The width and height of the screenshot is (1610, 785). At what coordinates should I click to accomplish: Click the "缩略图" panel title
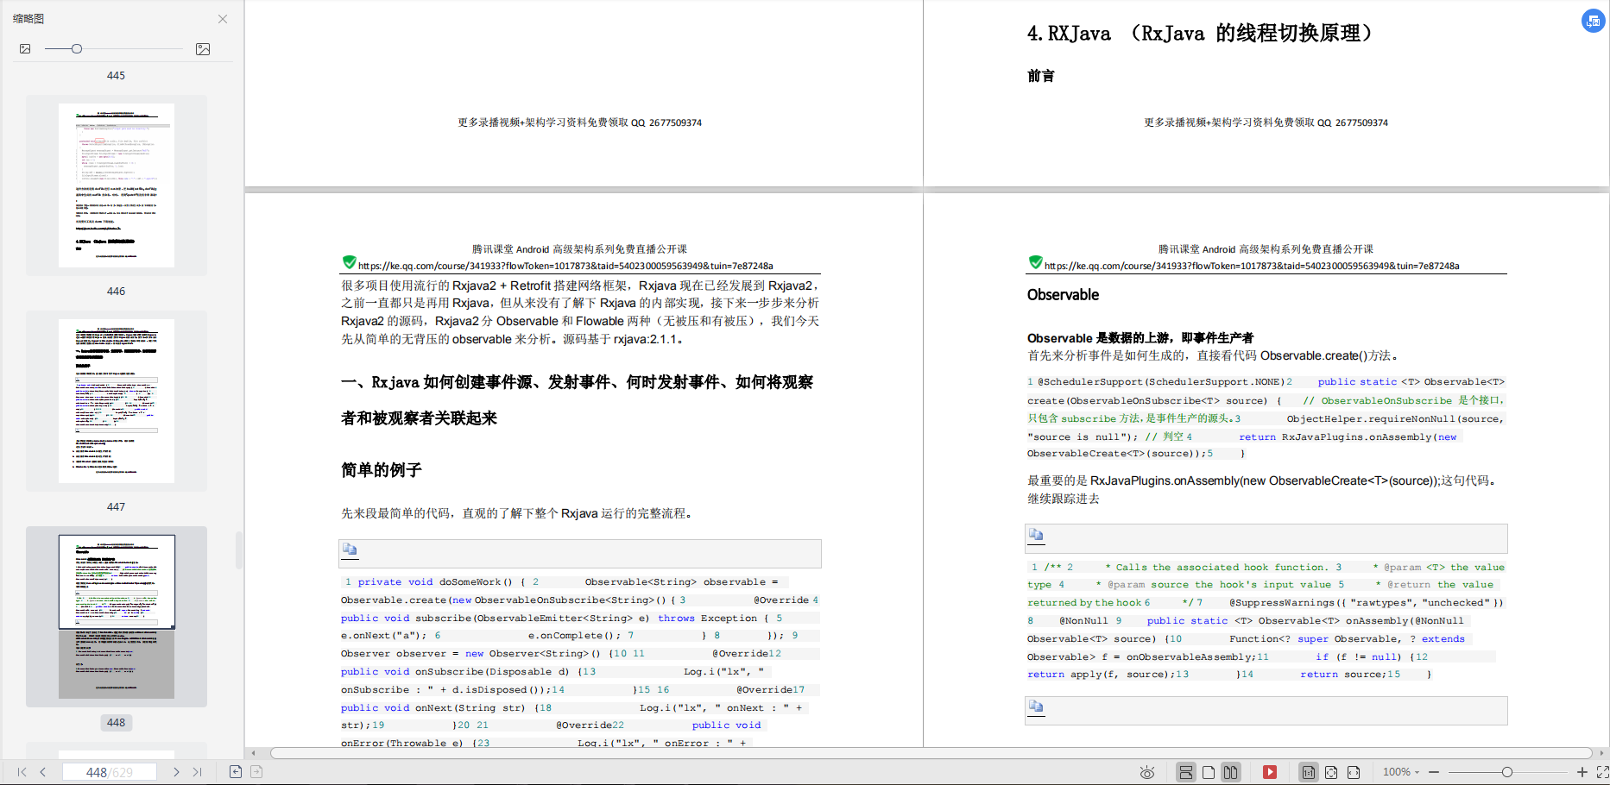[28, 18]
